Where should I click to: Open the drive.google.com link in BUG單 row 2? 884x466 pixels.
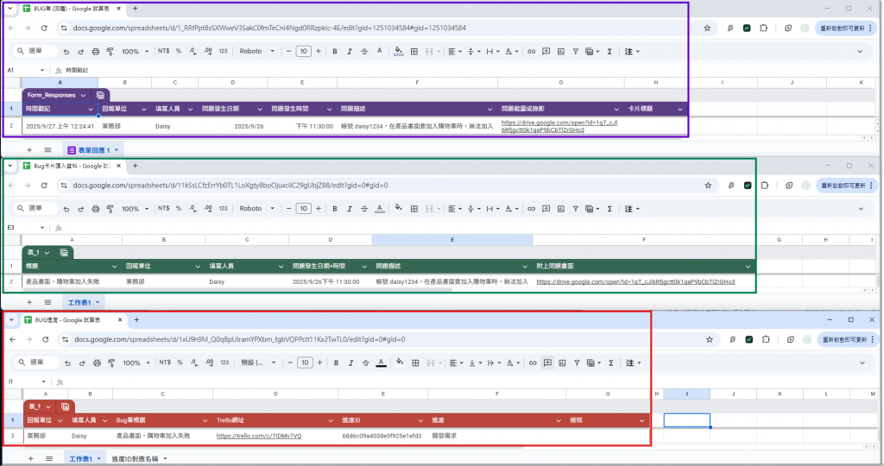(x=559, y=126)
